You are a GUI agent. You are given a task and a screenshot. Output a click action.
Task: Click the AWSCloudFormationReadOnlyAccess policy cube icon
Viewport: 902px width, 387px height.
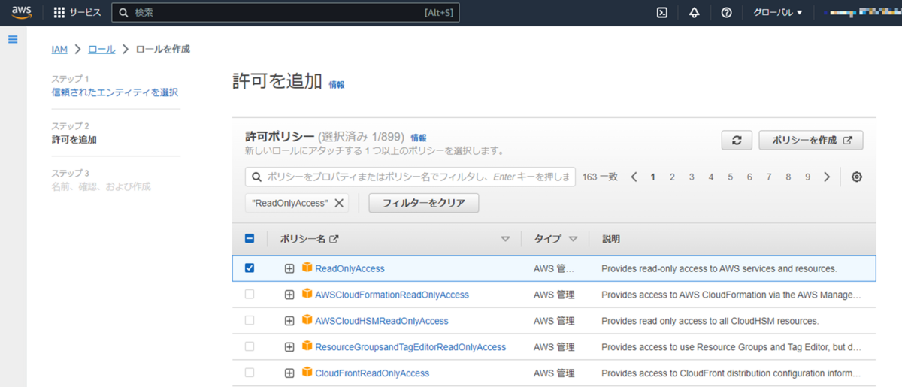307,294
